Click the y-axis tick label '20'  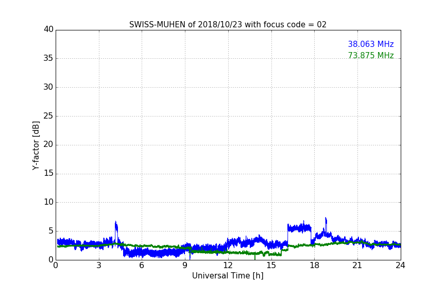pyautogui.click(x=48, y=145)
